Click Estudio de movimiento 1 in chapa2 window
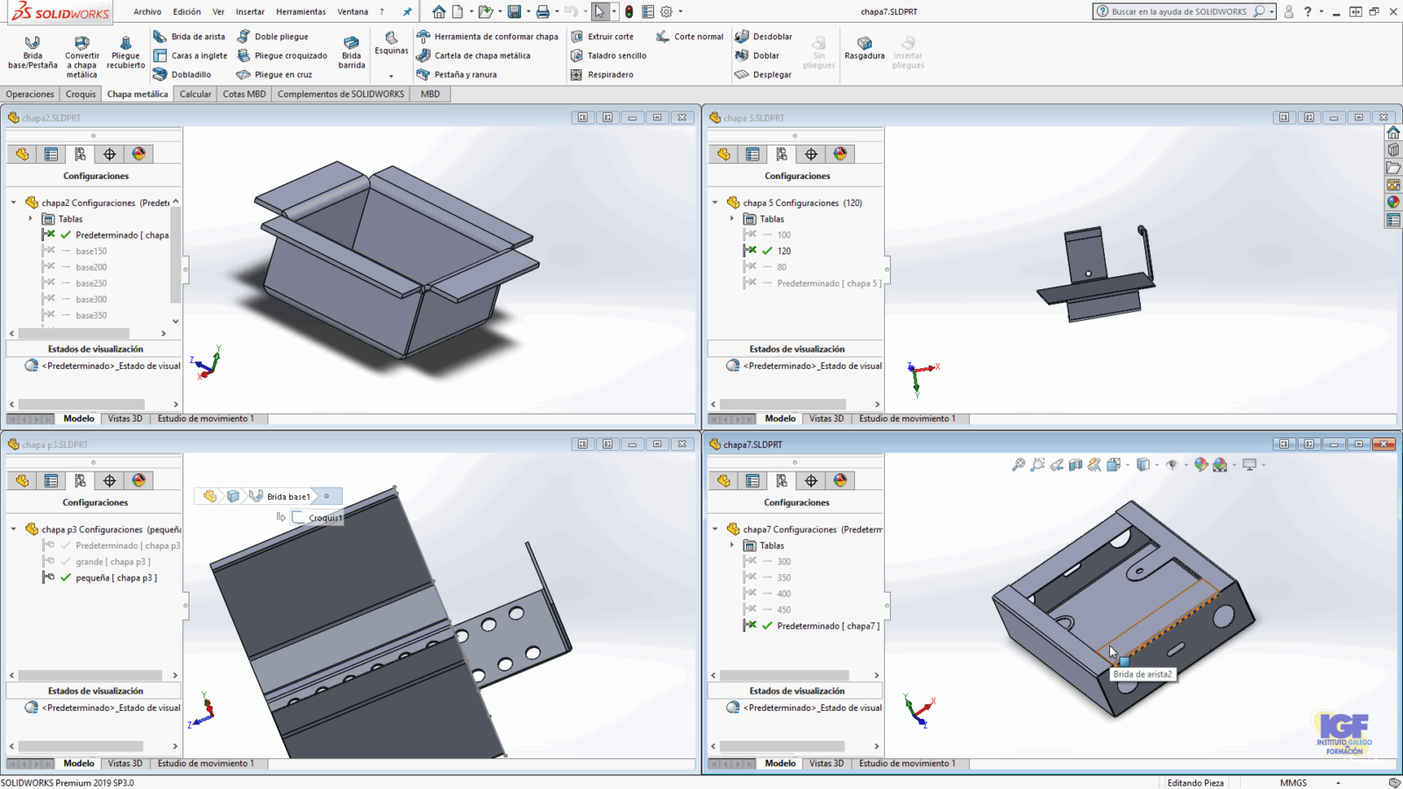The image size is (1403, 789). tap(206, 419)
